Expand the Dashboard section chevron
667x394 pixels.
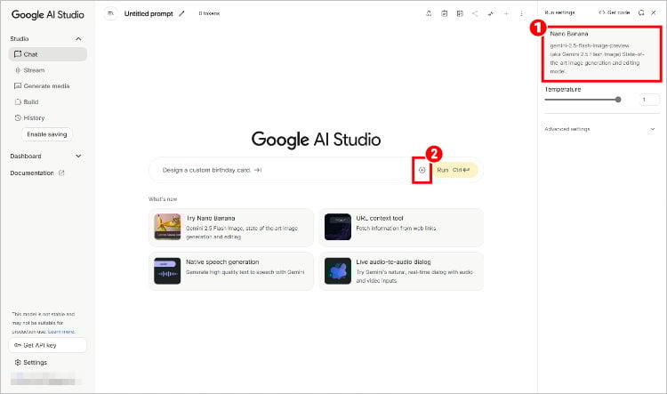(78, 157)
